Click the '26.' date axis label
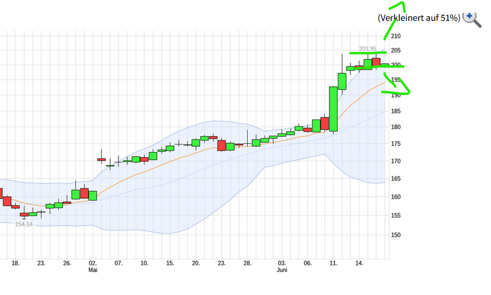491x295 pixels. [x=67, y=263]
